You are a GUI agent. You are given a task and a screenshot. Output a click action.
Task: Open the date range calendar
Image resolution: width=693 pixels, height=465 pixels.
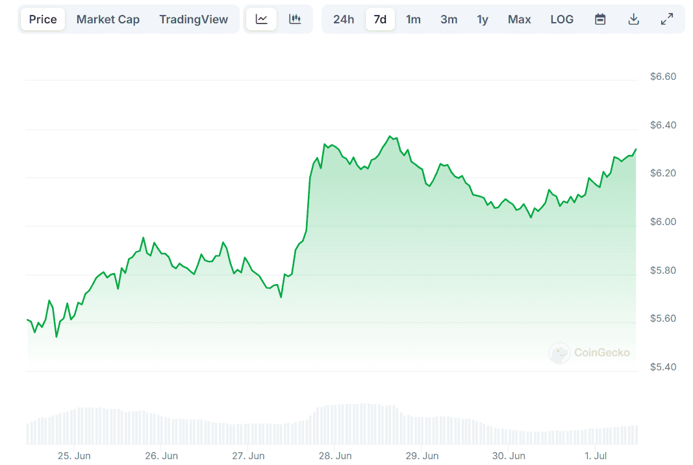pos(599,19)
